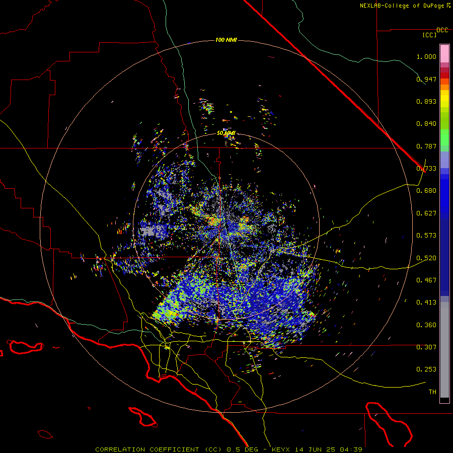
Task: Click the 0.840 scale label
Action: click(426, 124)
